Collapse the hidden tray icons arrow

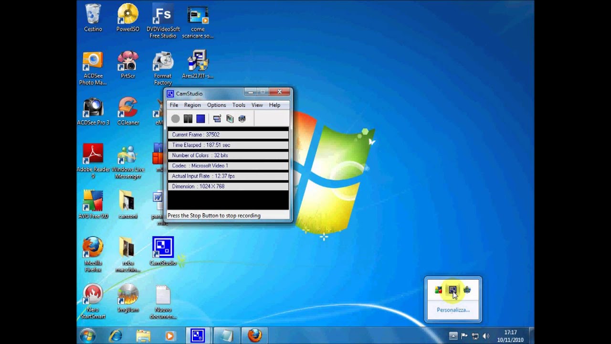[x=453, y=336]
